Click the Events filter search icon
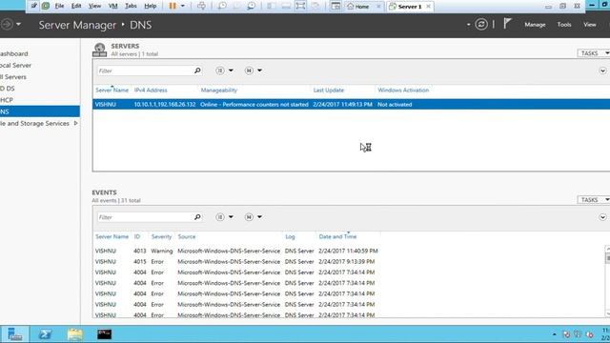Viewport: 610px width, 343px height. click(x=197, y=217)
